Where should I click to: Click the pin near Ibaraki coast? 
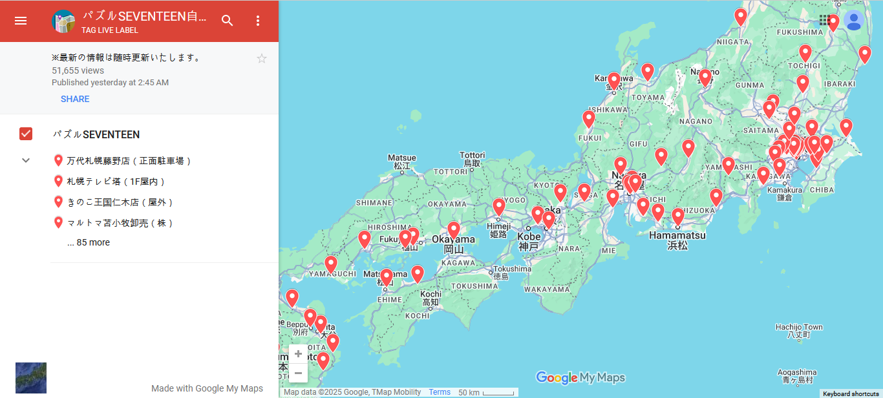coord(865,56)
